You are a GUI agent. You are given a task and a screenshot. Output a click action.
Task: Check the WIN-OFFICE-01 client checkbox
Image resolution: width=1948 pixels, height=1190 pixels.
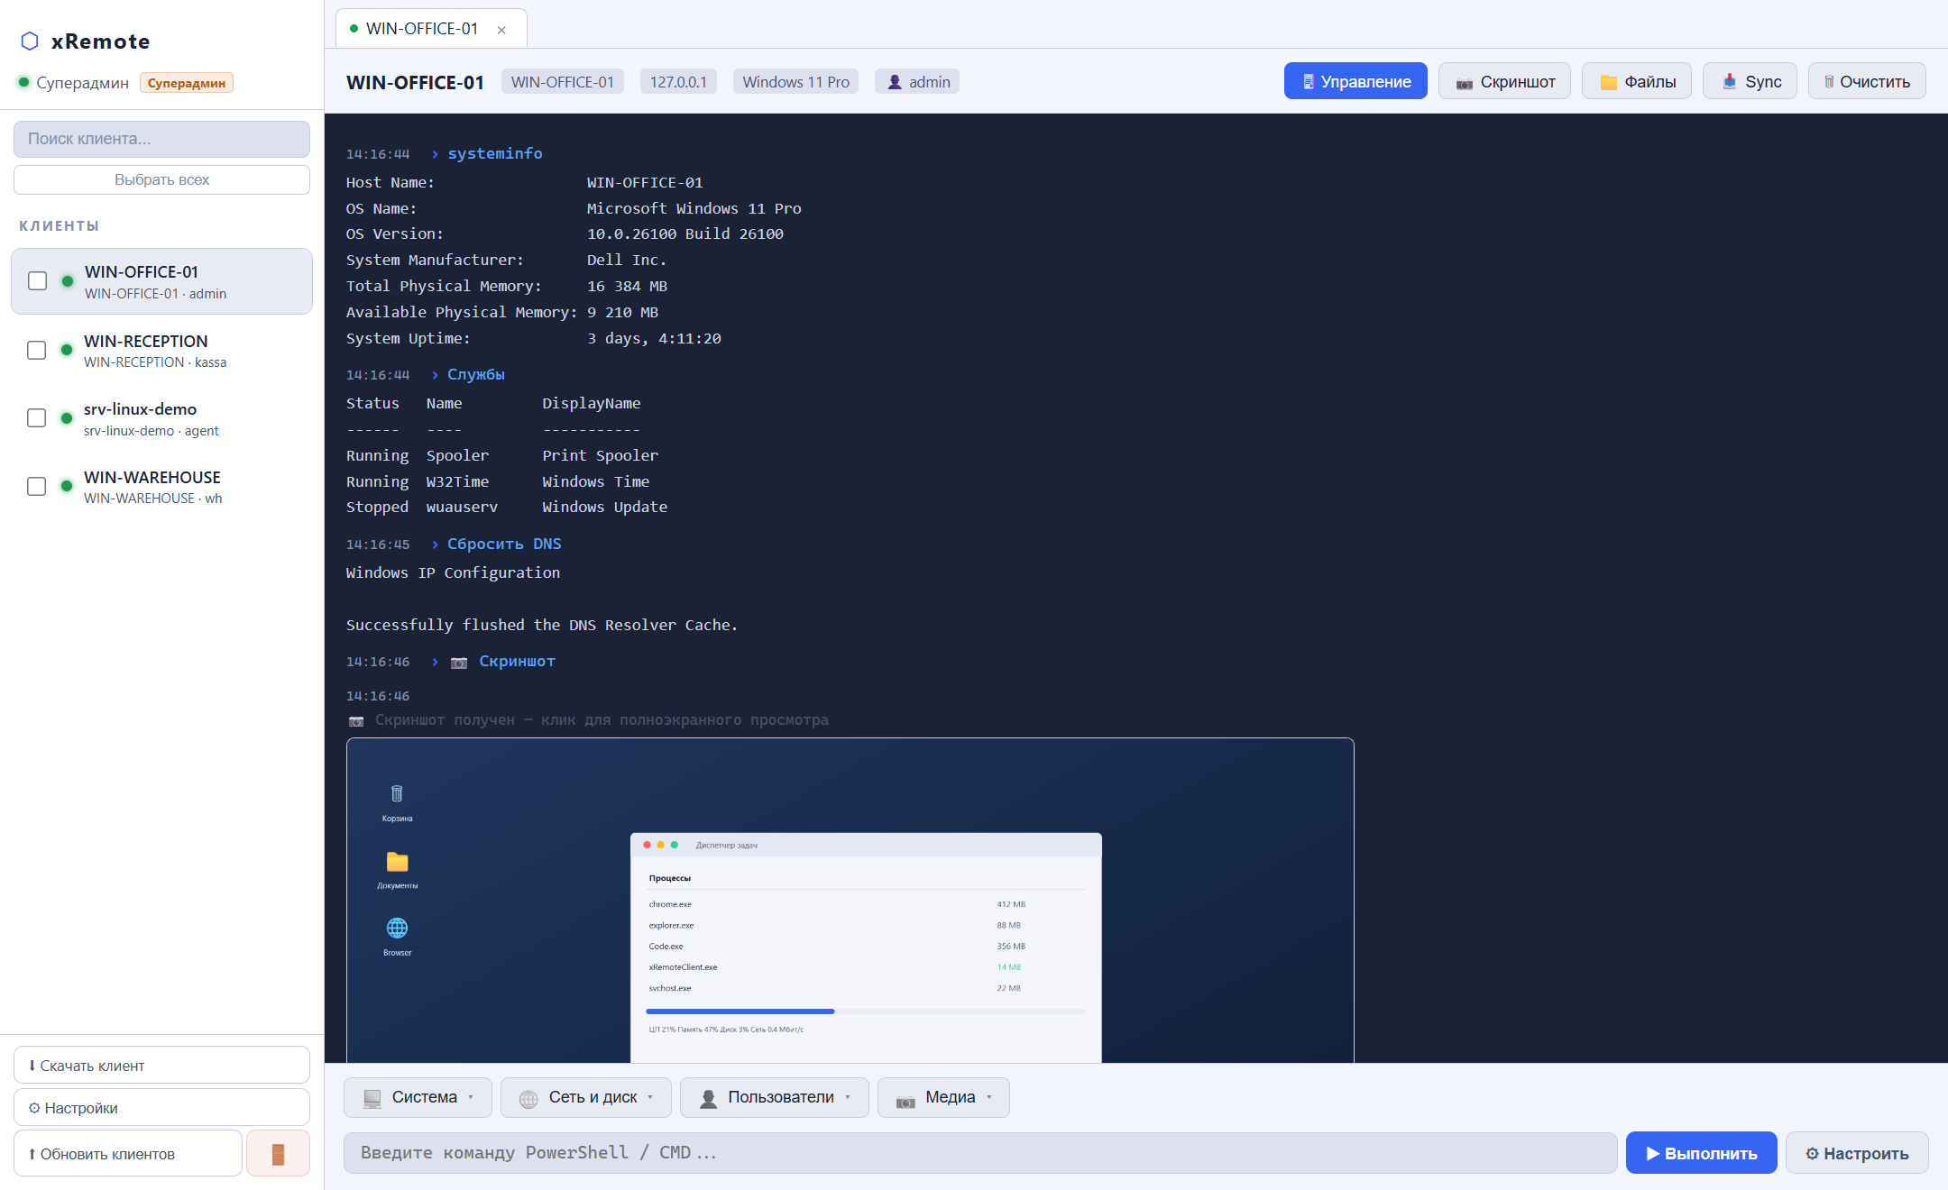[x=38, y=281]
